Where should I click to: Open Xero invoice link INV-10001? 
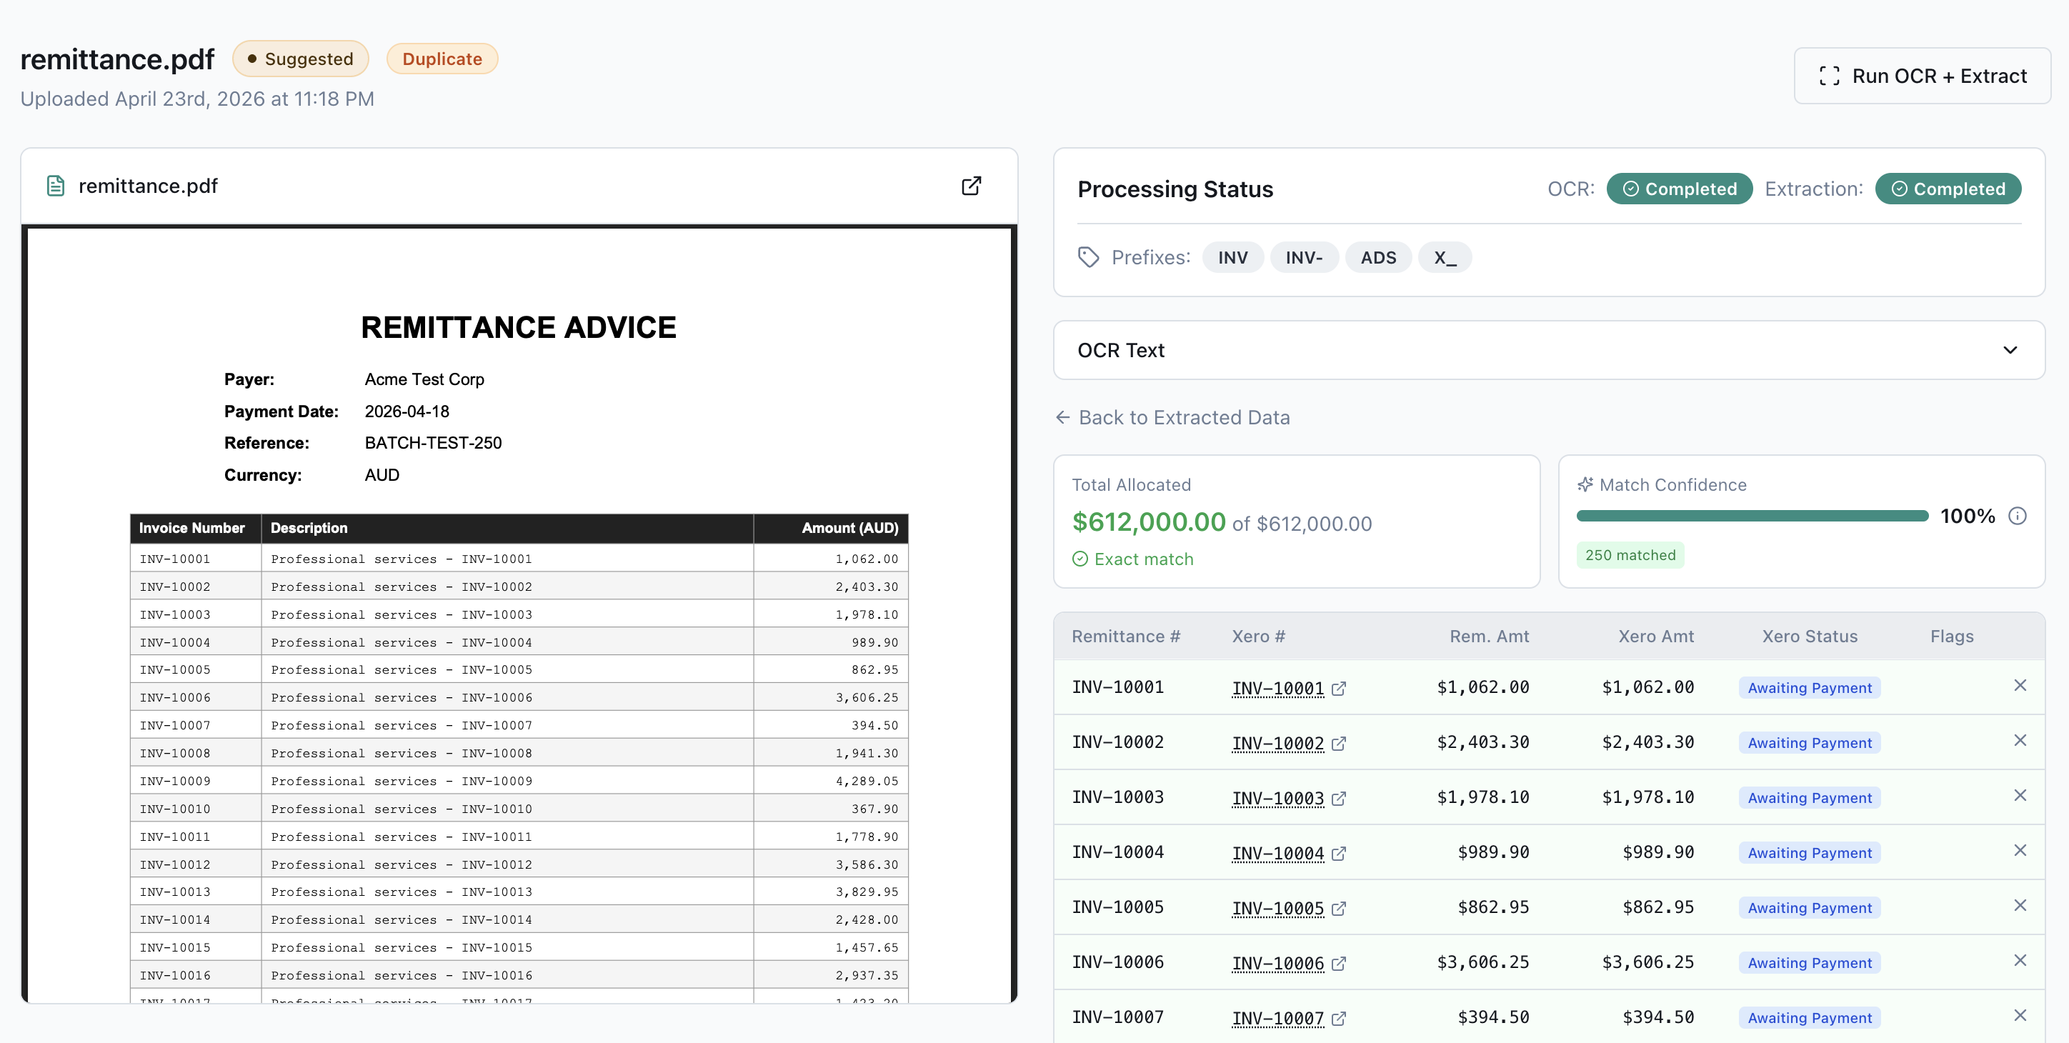[x=1277, y=688]
